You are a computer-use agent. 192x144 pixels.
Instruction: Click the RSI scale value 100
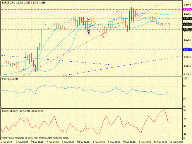[185, 79]
